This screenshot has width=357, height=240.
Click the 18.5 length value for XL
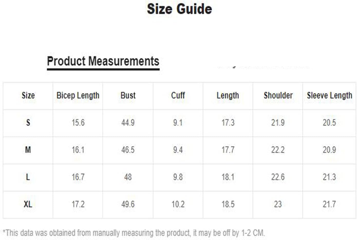[x=228, y=204]
